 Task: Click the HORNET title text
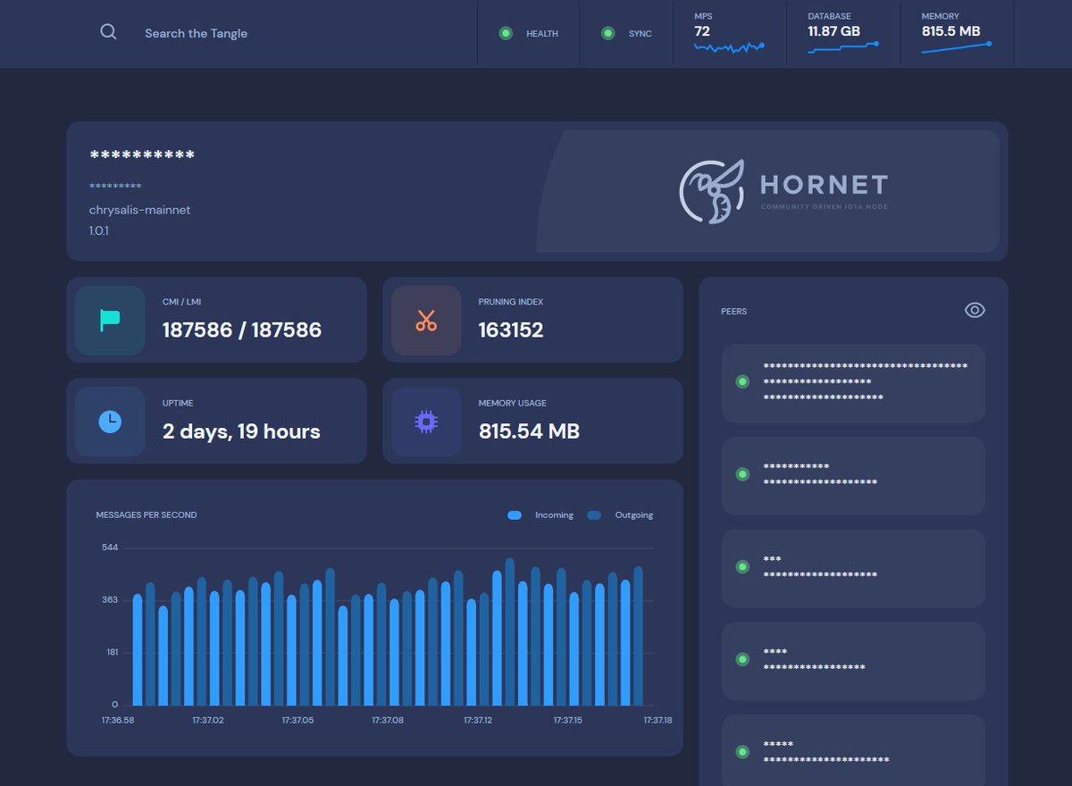click(824, 185)
